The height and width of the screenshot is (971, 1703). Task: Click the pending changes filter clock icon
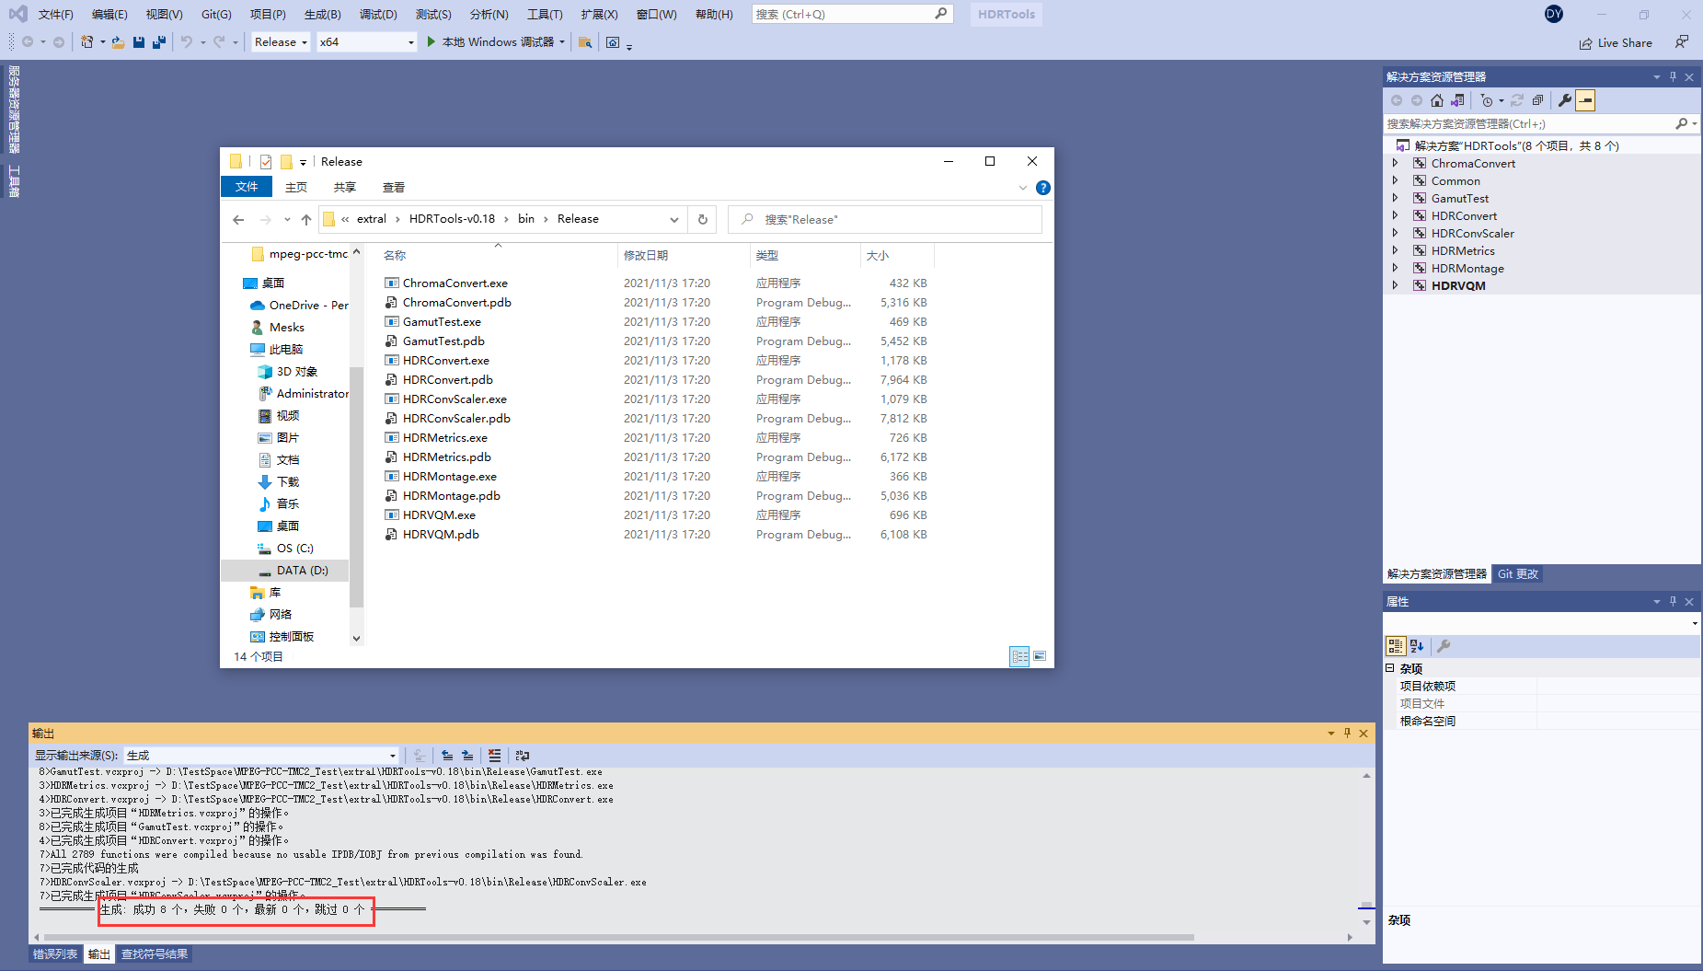pyautogui.click(x=1487, y=100)
